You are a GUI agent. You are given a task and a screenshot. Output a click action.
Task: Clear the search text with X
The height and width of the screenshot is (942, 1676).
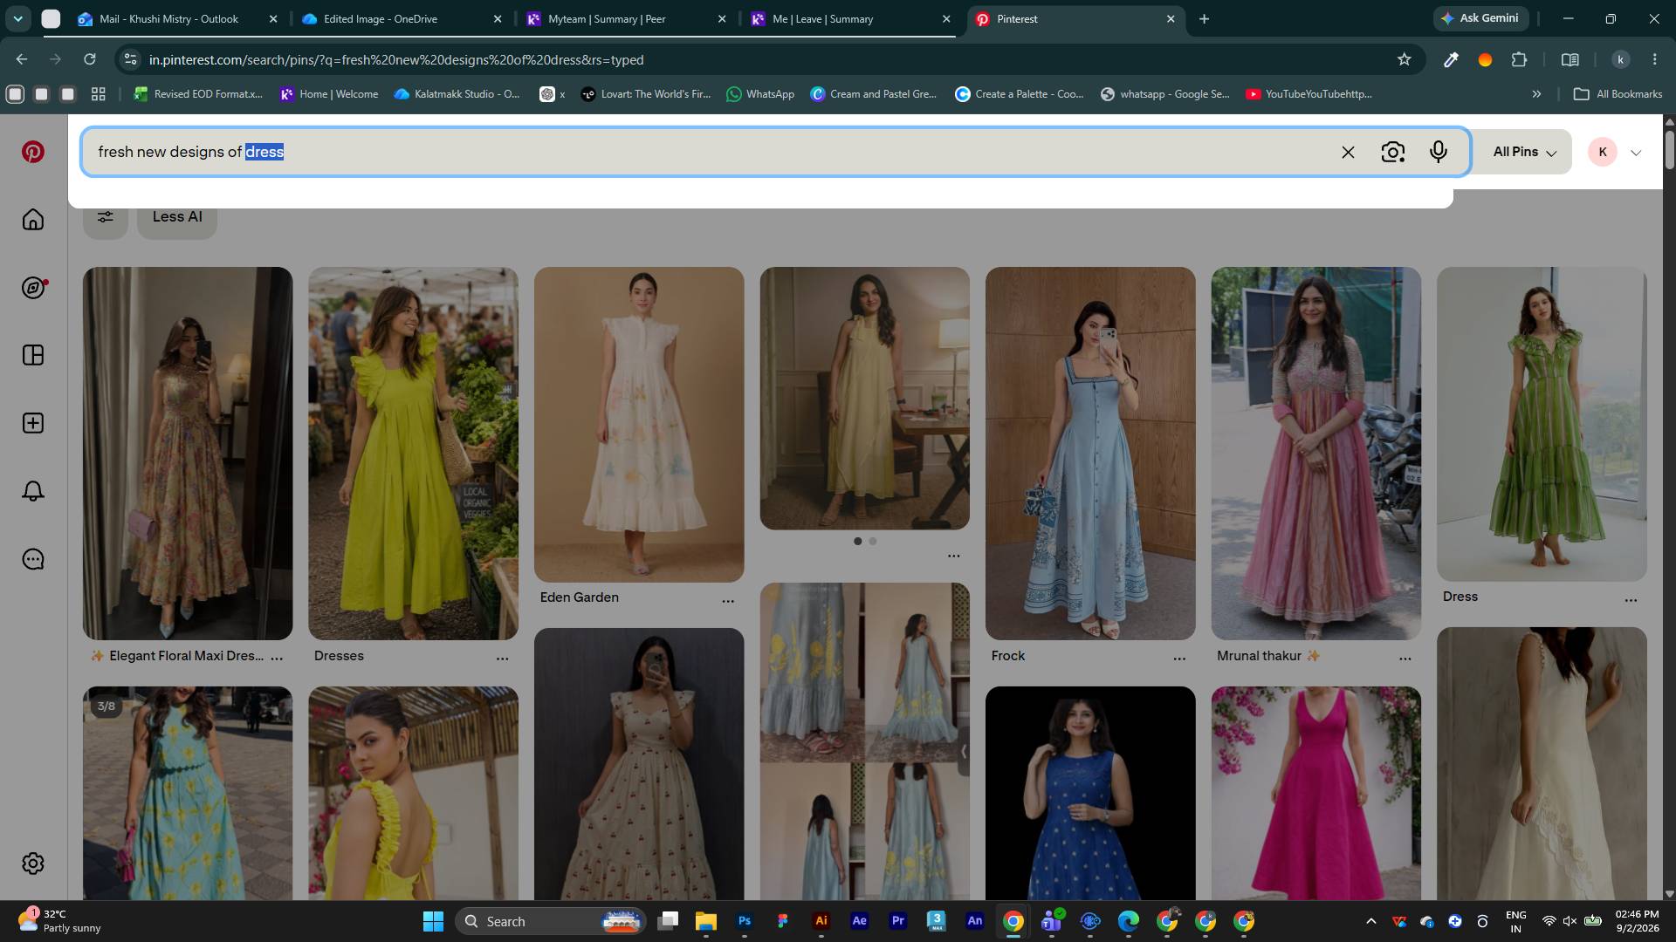coord(1348,152)
